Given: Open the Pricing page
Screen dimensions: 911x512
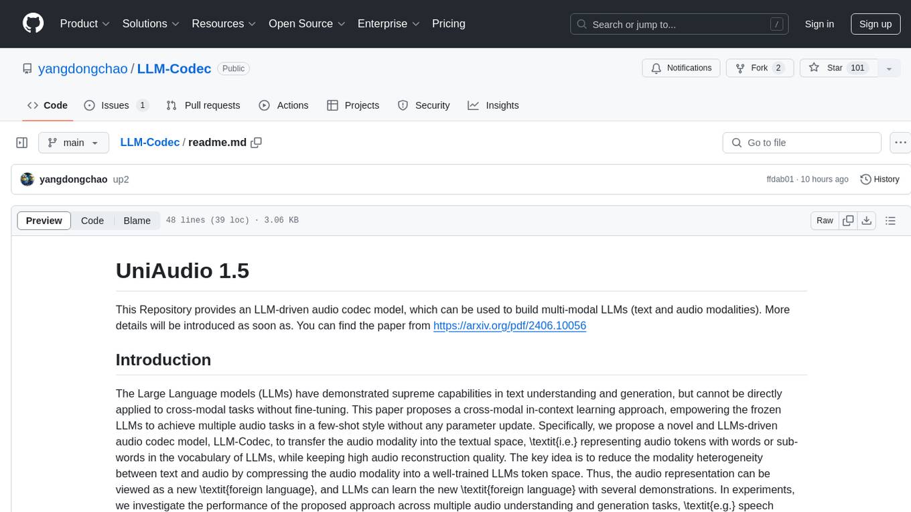Looking at the screenshot, I should pos(449,23).
